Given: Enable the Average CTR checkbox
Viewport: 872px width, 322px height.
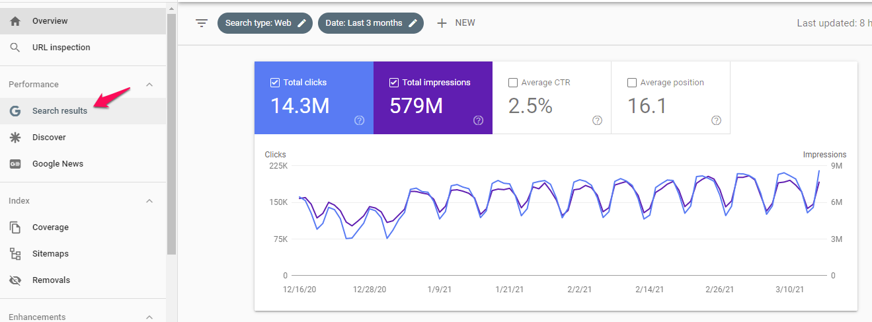Looking at the screenshot, I should point(513,83).
